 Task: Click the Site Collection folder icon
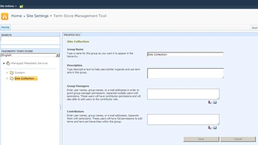tap(12, 78)
